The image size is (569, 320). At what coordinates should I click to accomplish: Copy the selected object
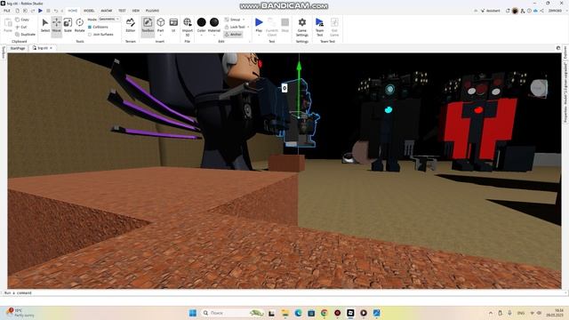pos(22,20)
